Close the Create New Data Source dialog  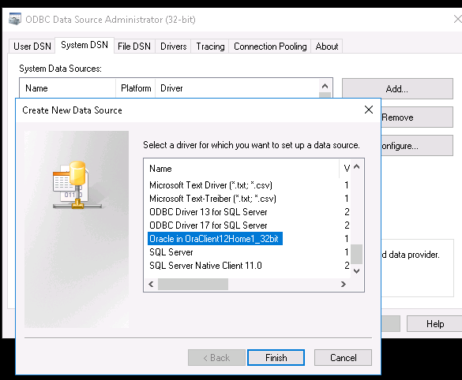click(x=369, y=110)
